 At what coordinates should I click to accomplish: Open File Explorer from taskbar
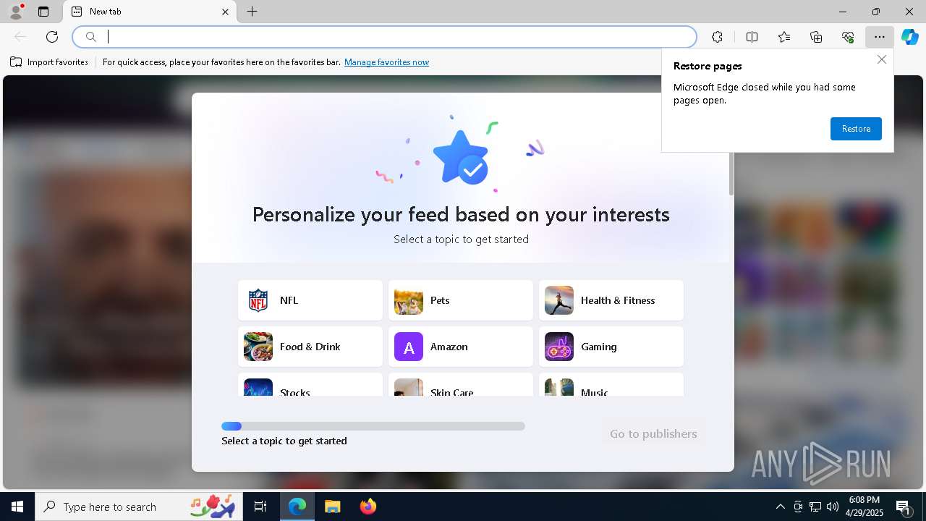332,507
